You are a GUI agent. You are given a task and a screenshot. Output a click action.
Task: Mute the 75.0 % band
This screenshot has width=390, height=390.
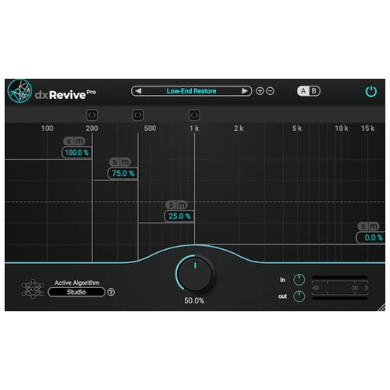pos(126,162)
